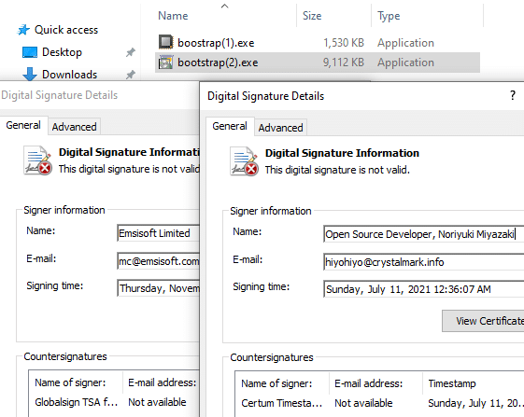Click Name of signer header in left dialog
The image size is (524, 417).
70,382
